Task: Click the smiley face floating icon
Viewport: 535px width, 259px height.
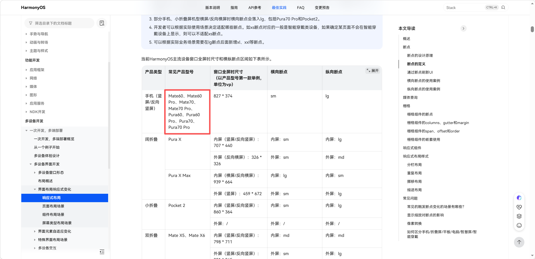Action: tap(519, 225)
